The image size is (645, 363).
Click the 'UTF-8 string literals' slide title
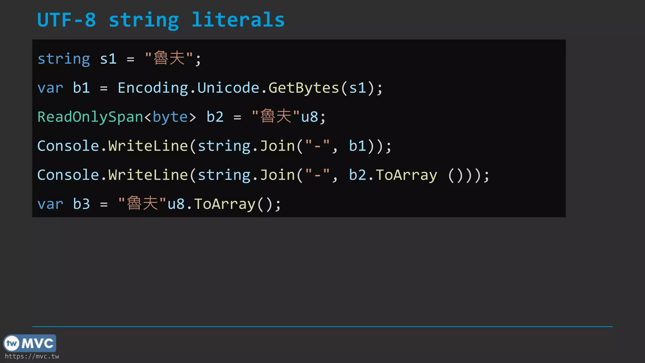point(161,20)
